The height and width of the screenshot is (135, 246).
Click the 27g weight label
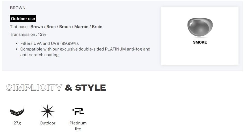coord(17,123)
